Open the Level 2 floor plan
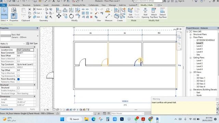219x123 pixels. [199, 46]
